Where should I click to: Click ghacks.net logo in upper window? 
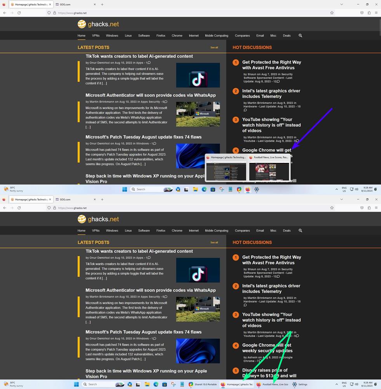(98, 24)
